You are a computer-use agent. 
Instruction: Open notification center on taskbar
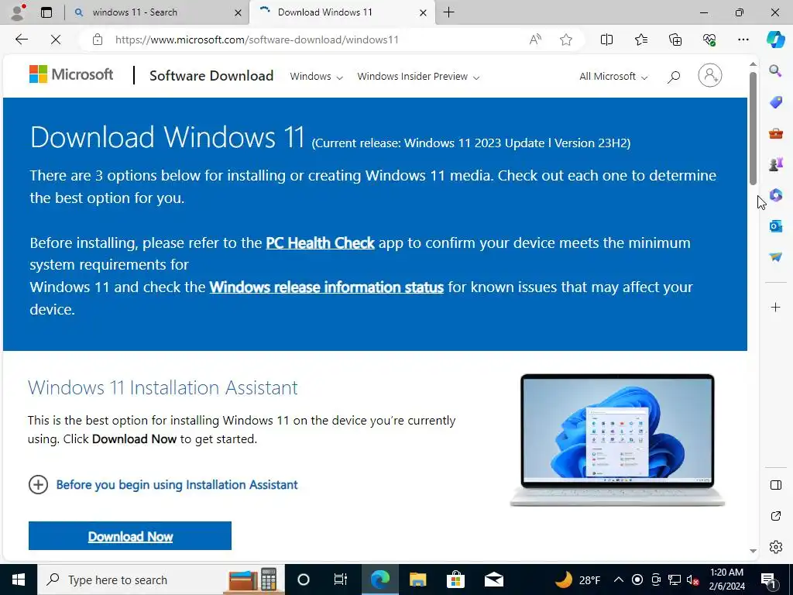(x=769, y=580)
